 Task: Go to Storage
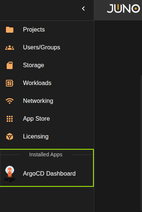[x=33, y=65]
